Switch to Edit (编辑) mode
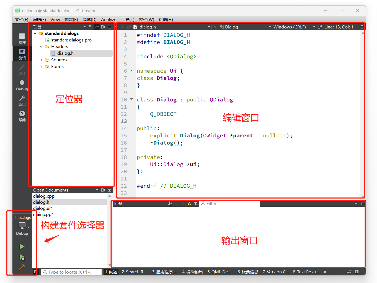 click(x=22, y=54)
